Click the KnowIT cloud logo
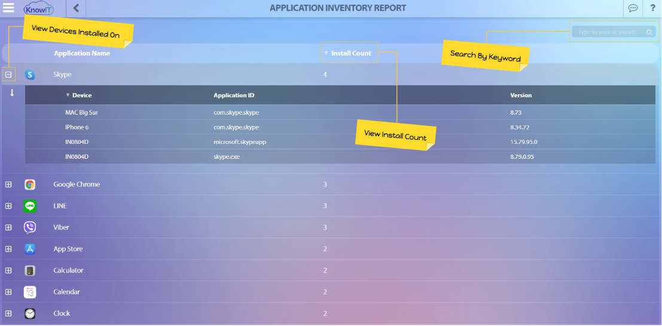 [38, 8]
